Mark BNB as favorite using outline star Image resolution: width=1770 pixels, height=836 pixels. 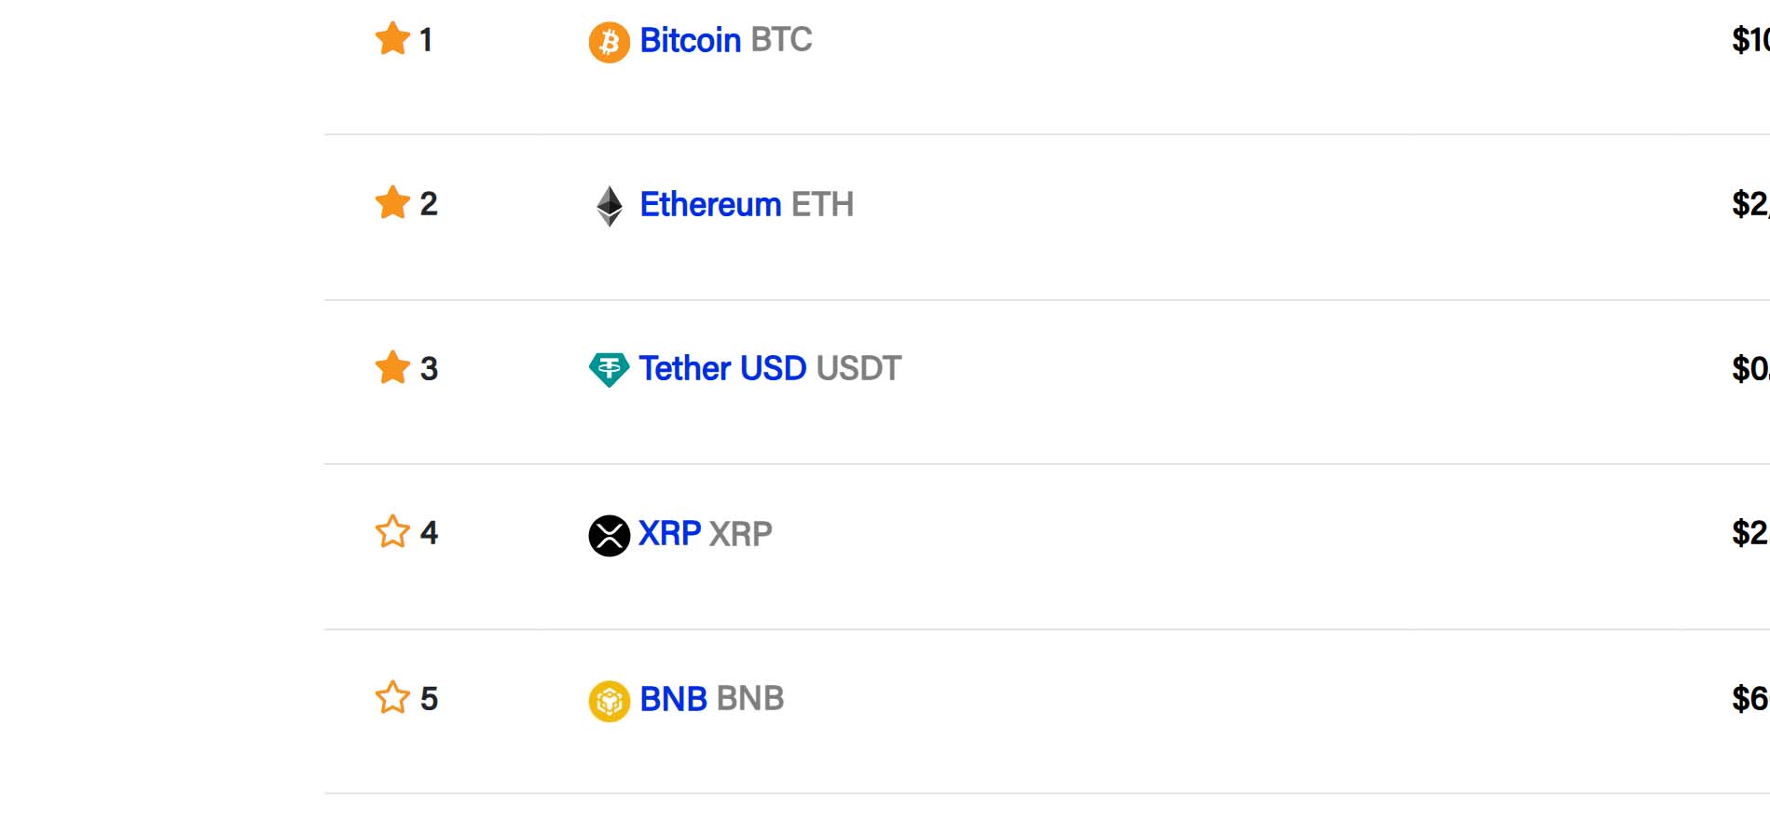[392, 697]
